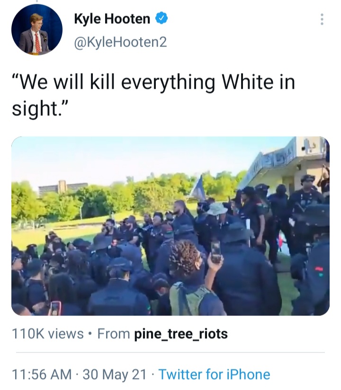Open the @KyleHooten2 handle profile
Viewport: 341px width, 390px height.
tap(120, 42)
